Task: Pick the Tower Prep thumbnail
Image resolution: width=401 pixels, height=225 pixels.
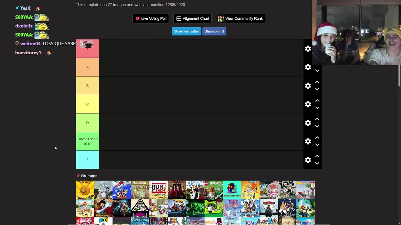Action: point(177,190)
